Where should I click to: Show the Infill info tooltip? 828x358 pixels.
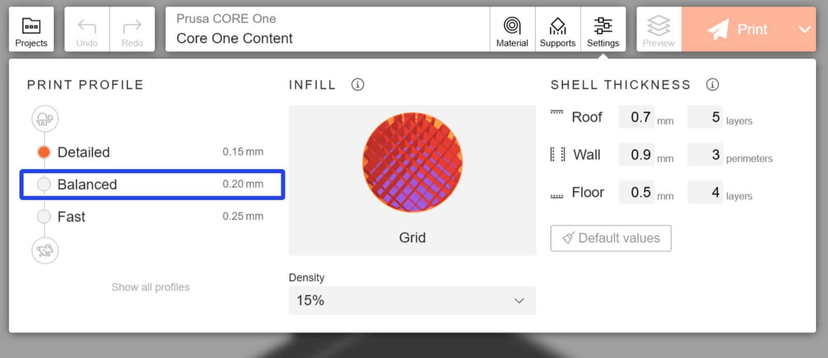[358, 85]
